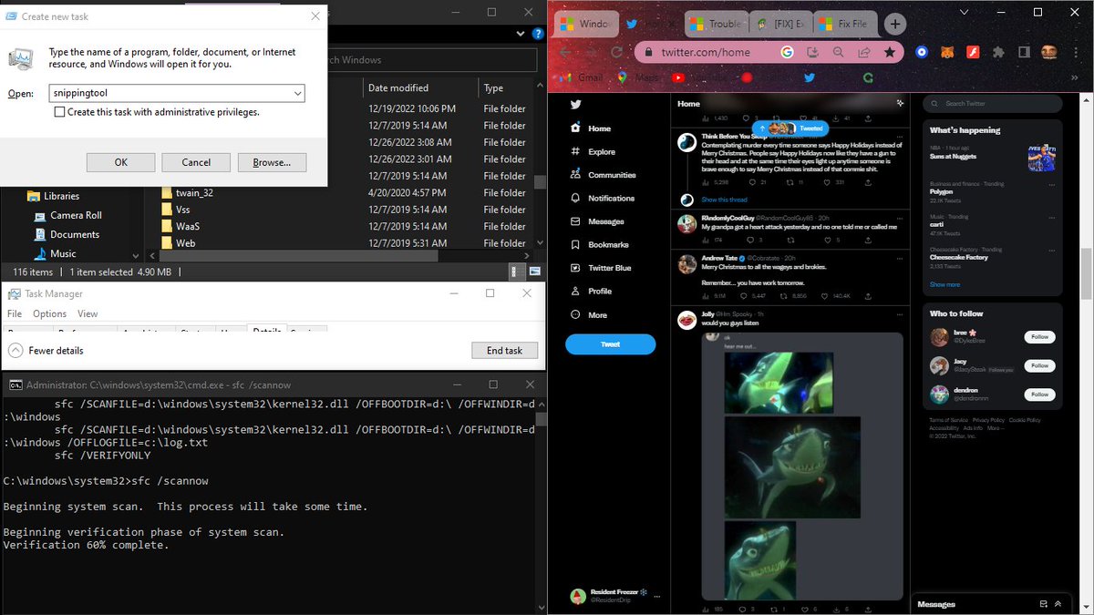
Task: Open Bookmarks in the Twitter sidebar
Action: [x=599, y=244]
